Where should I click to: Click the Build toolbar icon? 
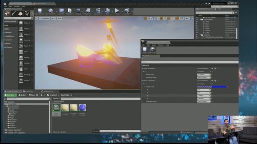click(x=108, y=12)
